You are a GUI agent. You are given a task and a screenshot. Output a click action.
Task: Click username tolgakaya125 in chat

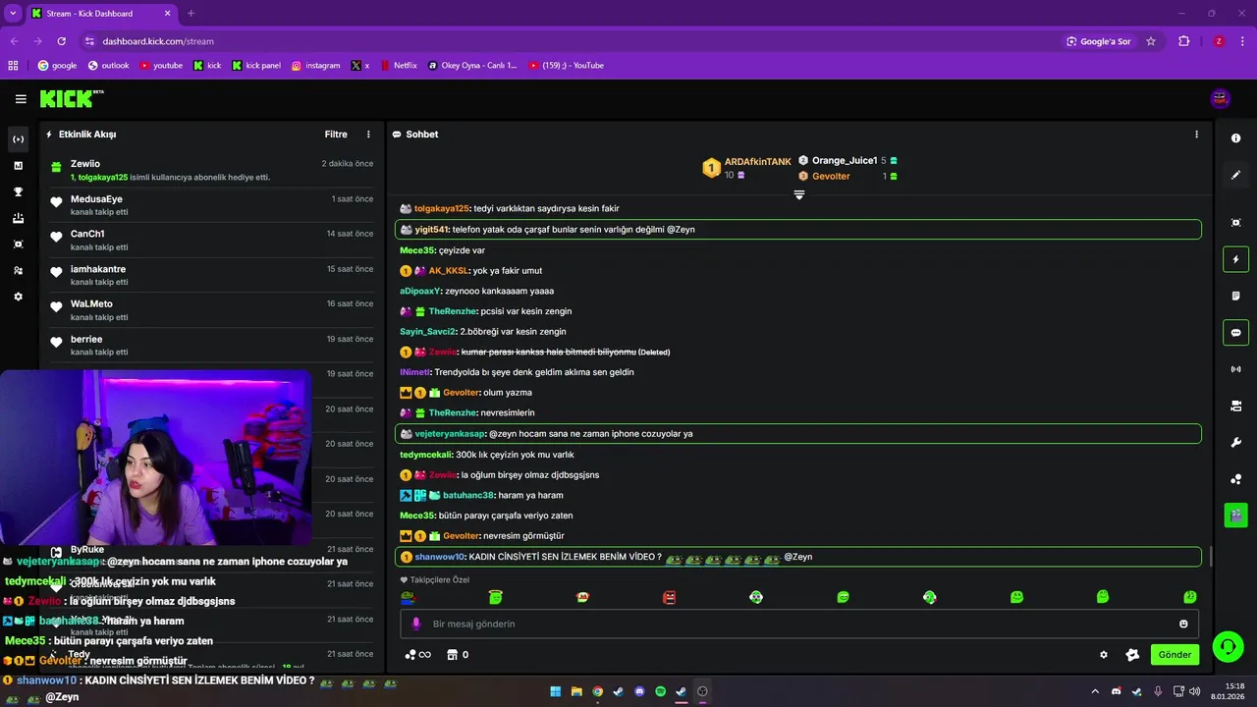(x=442, y=208)
